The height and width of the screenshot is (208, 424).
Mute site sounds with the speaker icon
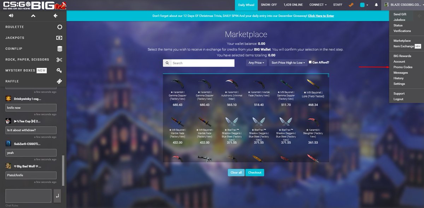[x=11, y=16]
